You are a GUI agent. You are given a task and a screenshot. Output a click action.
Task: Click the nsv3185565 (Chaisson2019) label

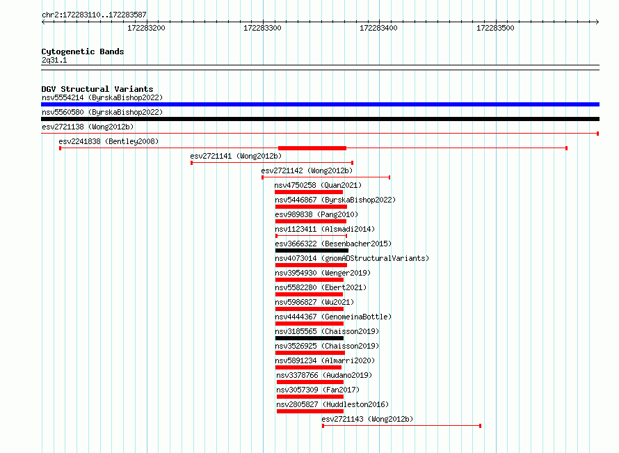click(x=327, y=331)
